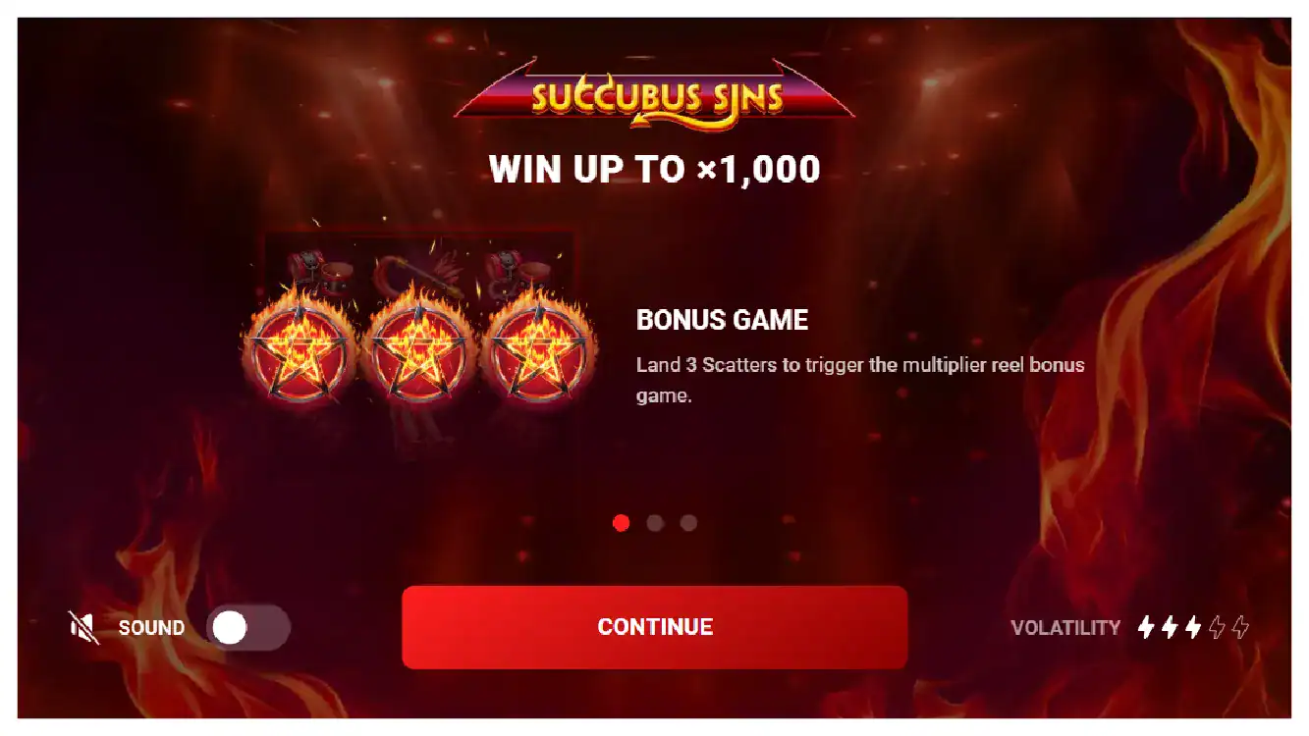Click the first volatility lightning bolt
Image resolution: width=1309 pixels, height=736 pixels.
click(x=1146, y=627)
